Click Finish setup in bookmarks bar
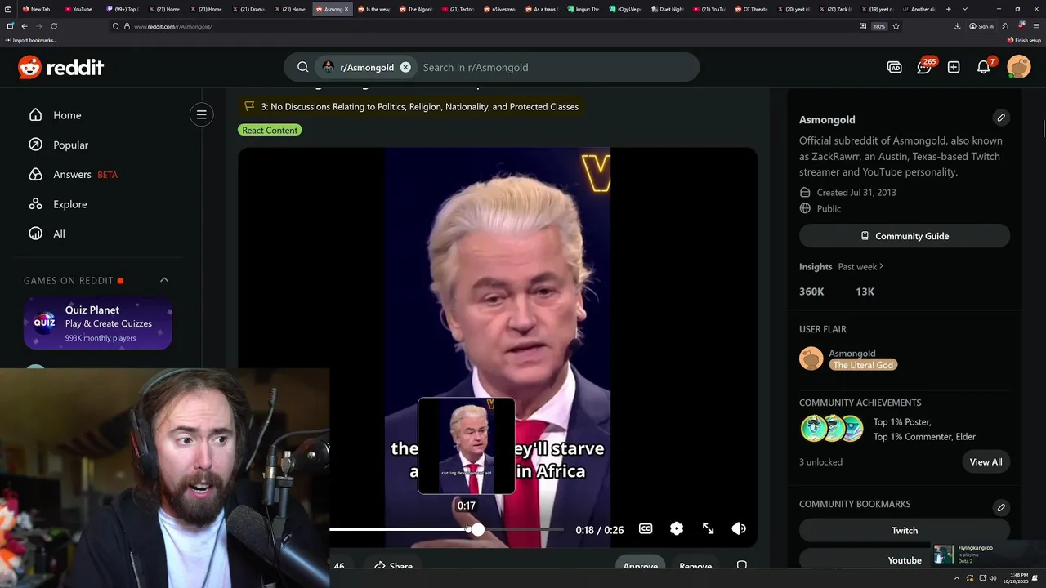 tap(1024, 40)
